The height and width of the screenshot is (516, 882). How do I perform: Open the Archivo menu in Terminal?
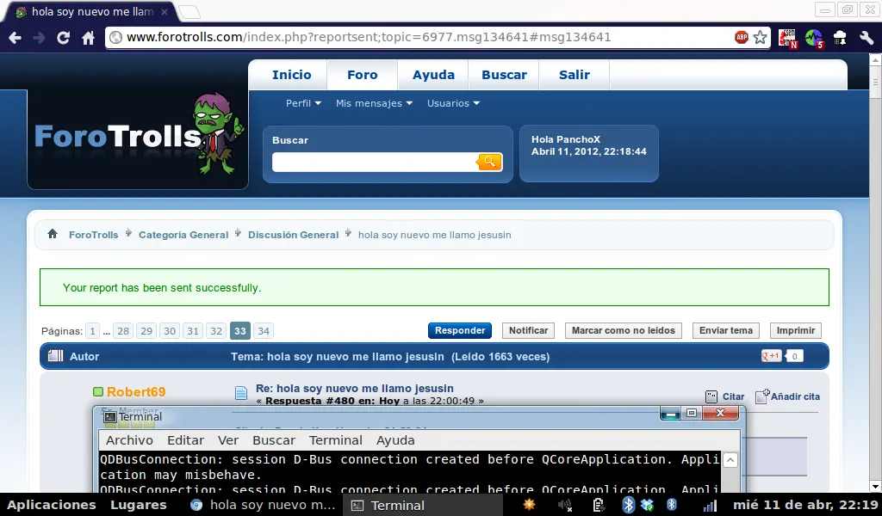pyautogui.click(x=129, y=440)
